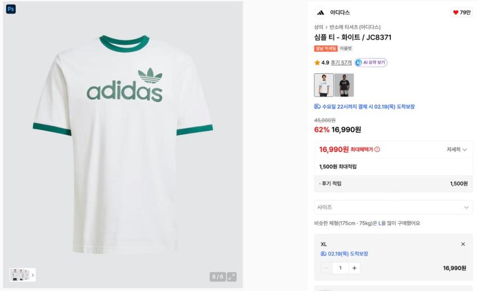478x291 pixels.
Task: Select the white t-shirt color option
Action: (323, 85)
